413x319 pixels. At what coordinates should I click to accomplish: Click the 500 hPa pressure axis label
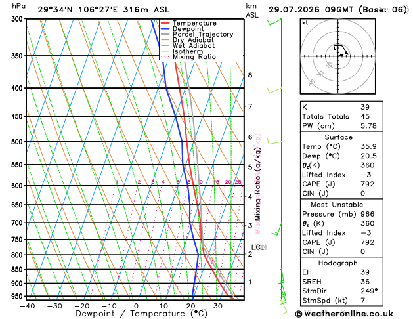(x=17, y=142)
